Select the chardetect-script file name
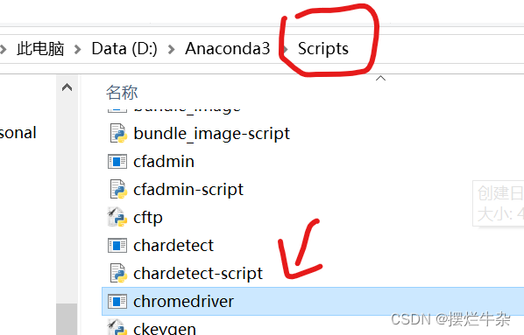Viewport: 524px width, 335px height. pyautogui.click(x=198, y=274)
